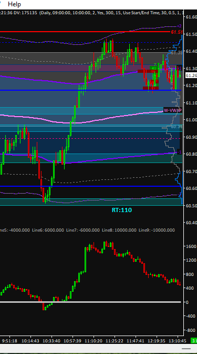
Task: Click the bottom scrollbar grip handle
Action: click(186, 349)
